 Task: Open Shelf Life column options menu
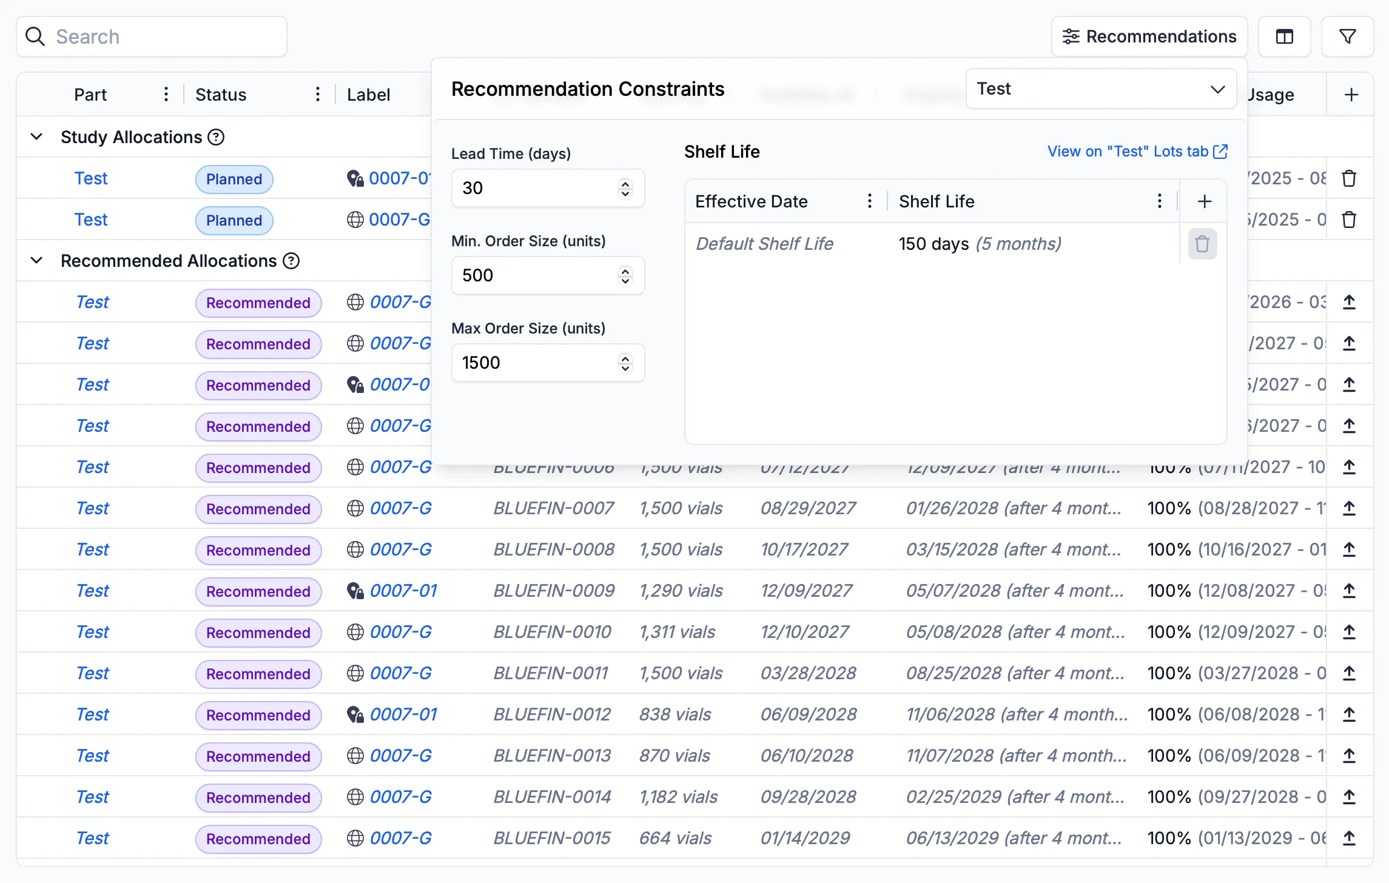click(x=1159, y=201)
